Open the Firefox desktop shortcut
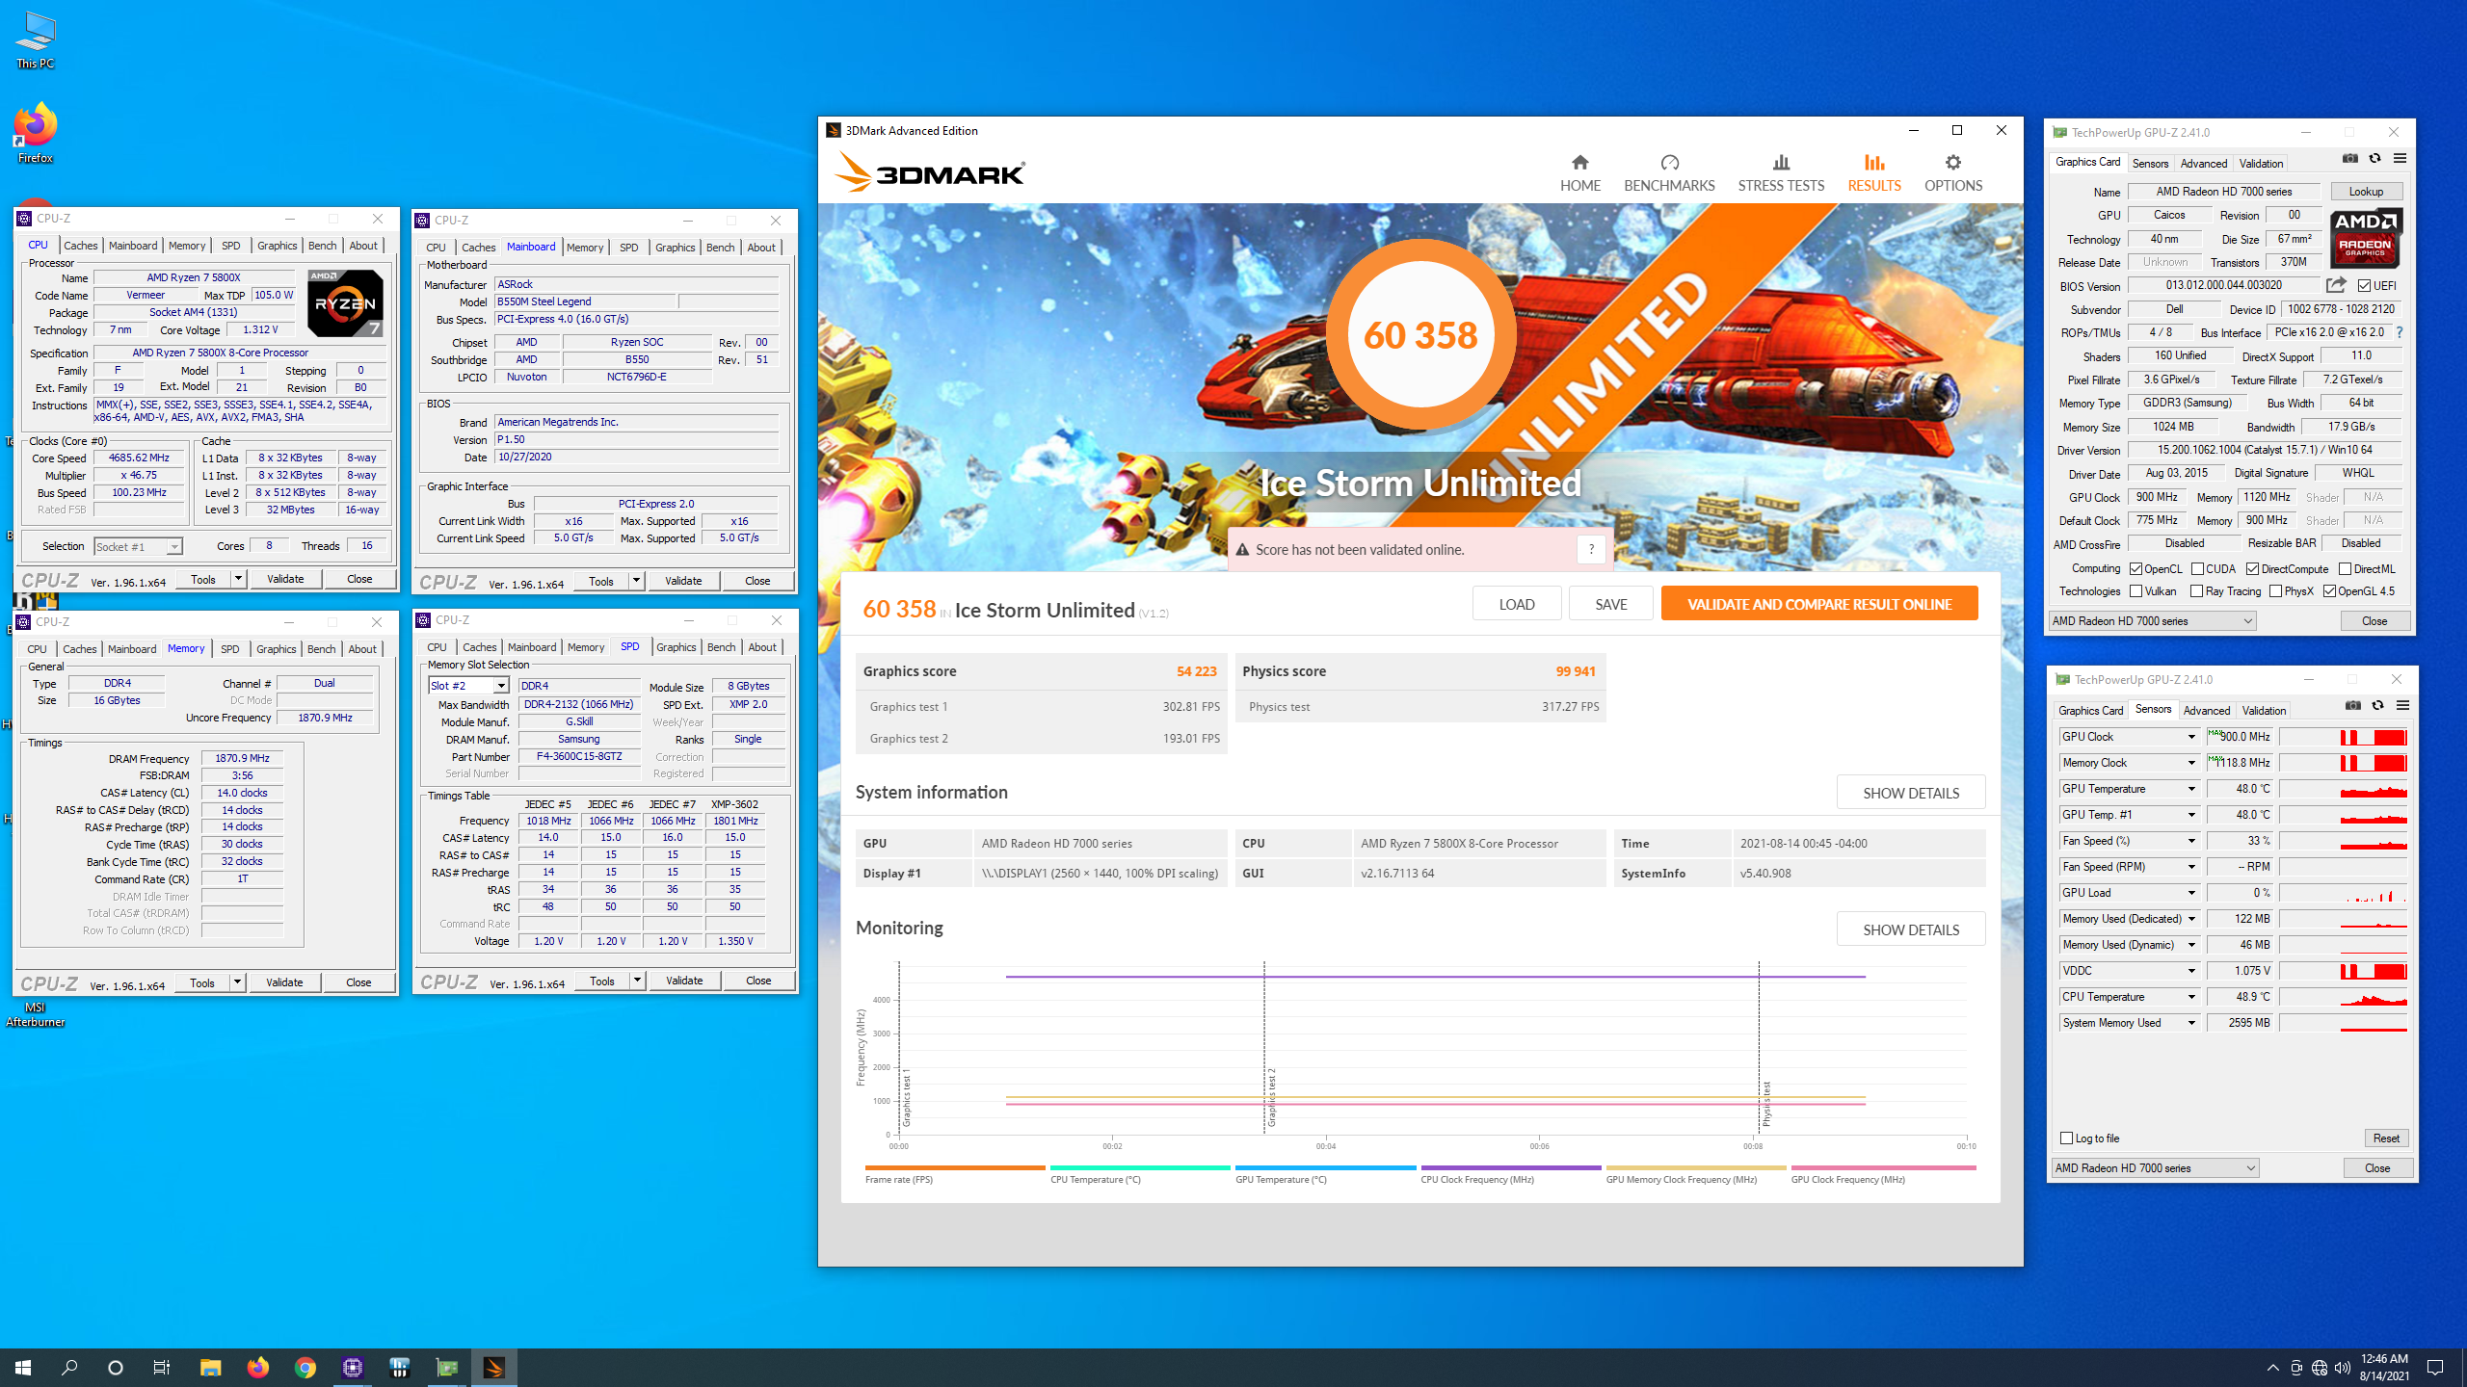Screen dimensions: 2467x1387 36,134
